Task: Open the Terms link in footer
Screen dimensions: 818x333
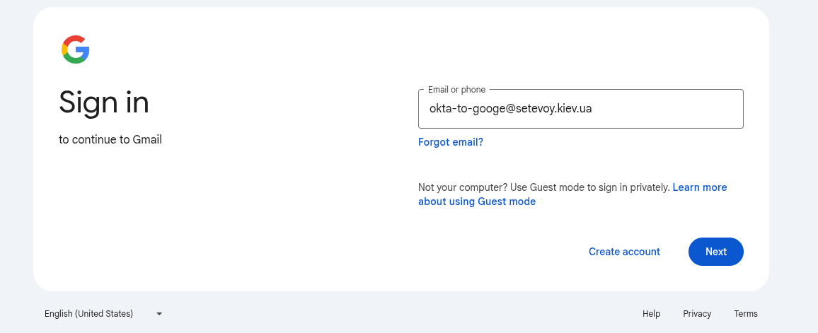Action: (x=746, y=314)
